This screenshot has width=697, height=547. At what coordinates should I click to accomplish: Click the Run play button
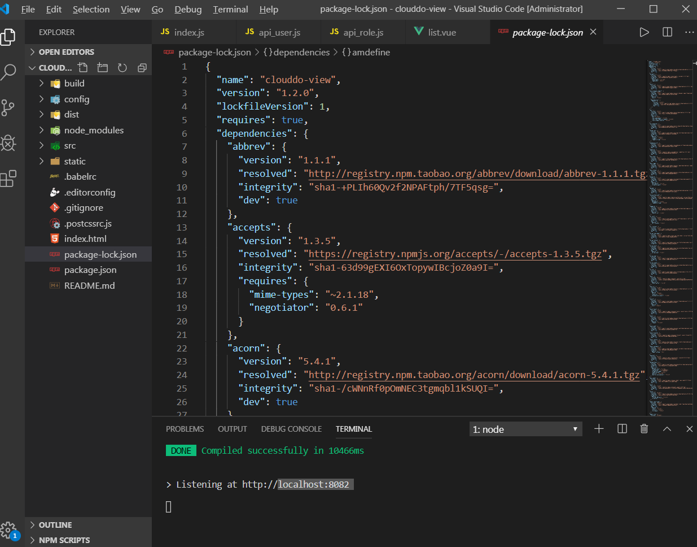(644, 32)
